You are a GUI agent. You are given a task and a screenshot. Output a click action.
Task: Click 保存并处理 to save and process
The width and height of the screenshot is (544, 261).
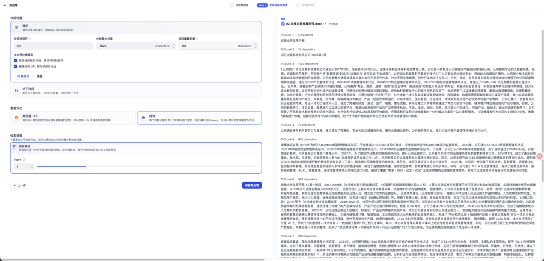252,185
